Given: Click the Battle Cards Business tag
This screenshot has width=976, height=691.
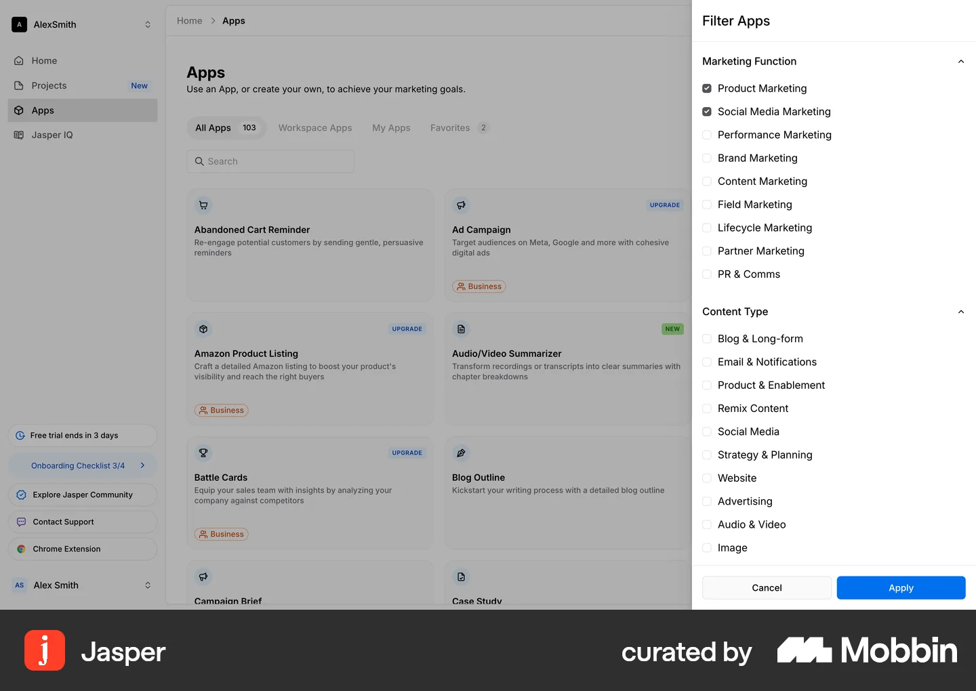Looking at the screenshot, I should pyautogui.click(x=222, y=535).
